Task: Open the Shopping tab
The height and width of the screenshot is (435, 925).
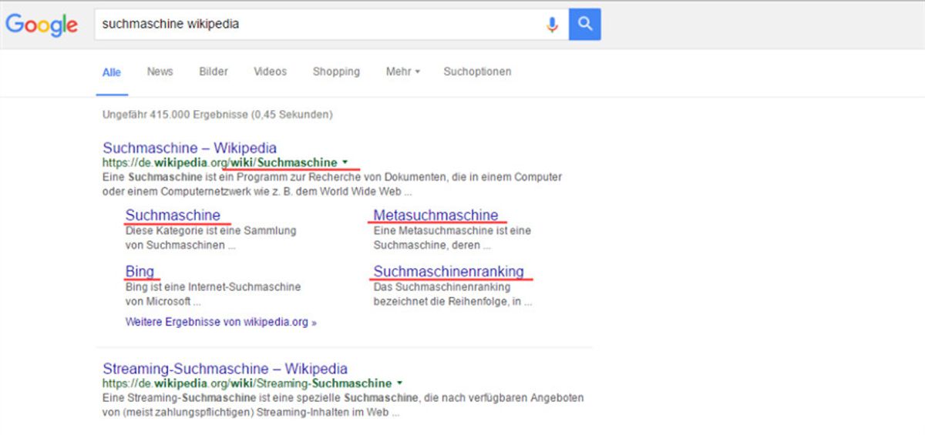Action: pos(336,72)
